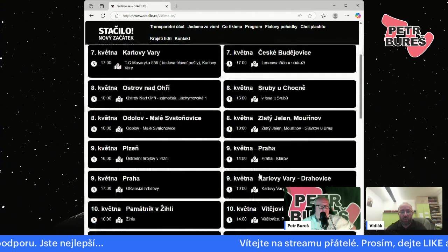The width and height of the screenshot is (448, 252).
Task: Open Co říkáme menu item
Action: (x=232, y=27)
